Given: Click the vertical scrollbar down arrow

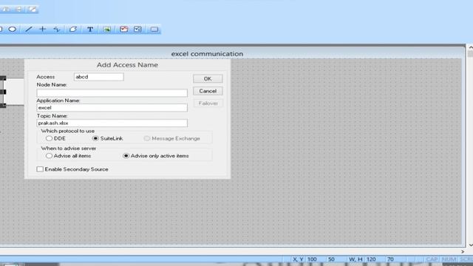Looking at the screenshot, I should (x=470, y=245).
